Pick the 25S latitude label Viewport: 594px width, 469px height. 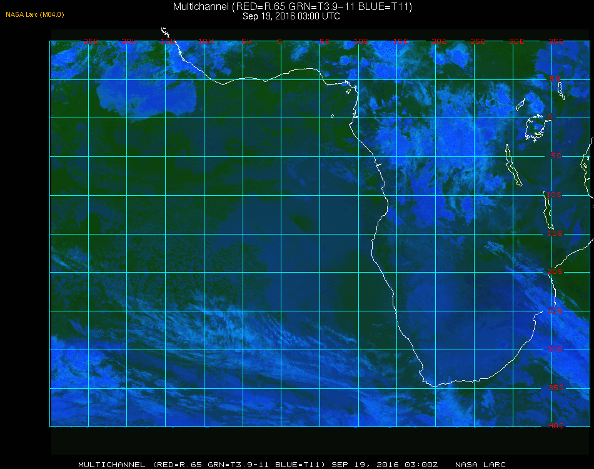pyautogui.click(x=555, y=310)
